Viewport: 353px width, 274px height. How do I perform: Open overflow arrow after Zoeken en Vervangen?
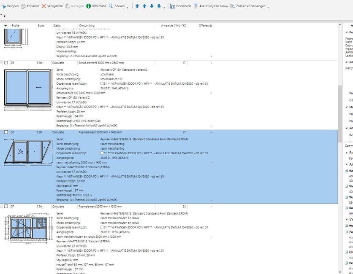[268, 8]
